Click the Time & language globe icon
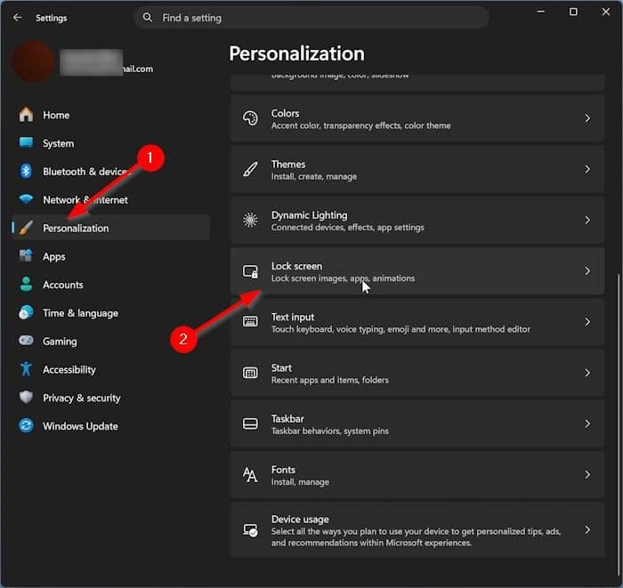Screen dimensions: 623x588 pyautogui.click(x=26, y=313)
